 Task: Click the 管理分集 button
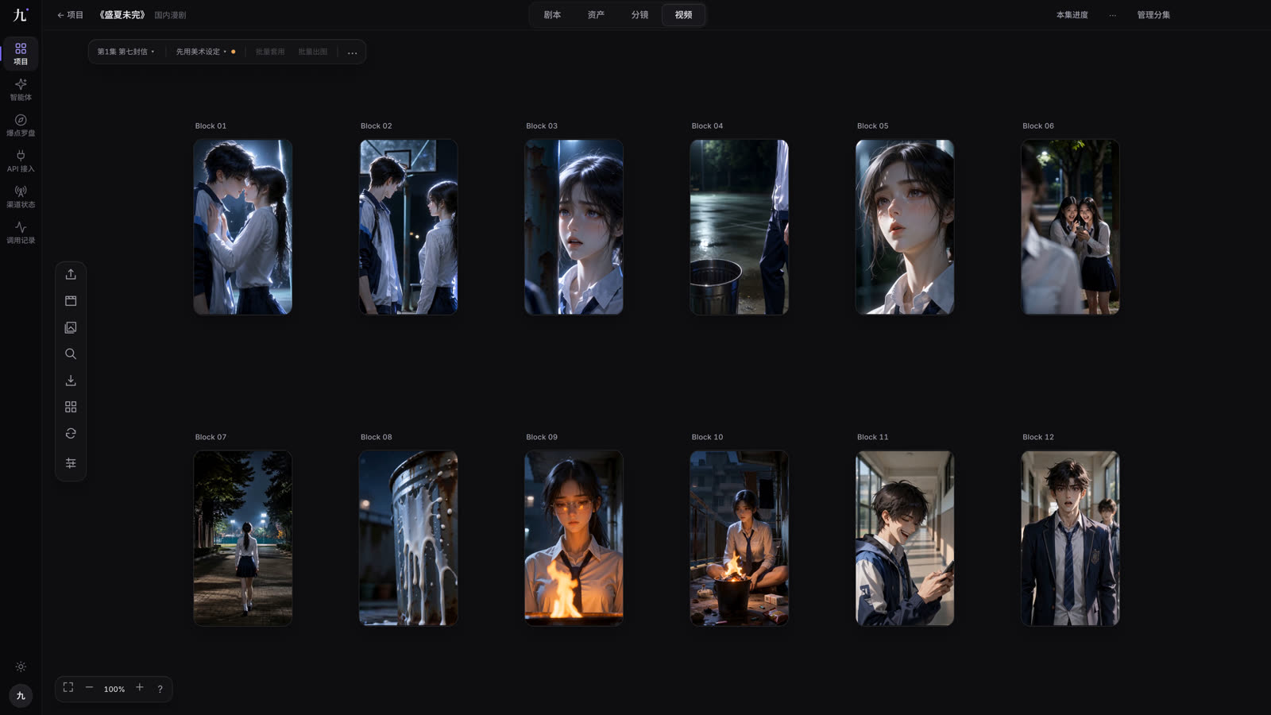click(x=1153, y=15)
